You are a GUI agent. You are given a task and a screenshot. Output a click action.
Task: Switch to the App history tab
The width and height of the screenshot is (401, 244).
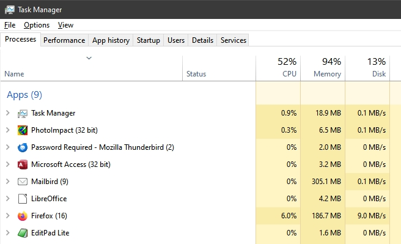pos(111,40)
